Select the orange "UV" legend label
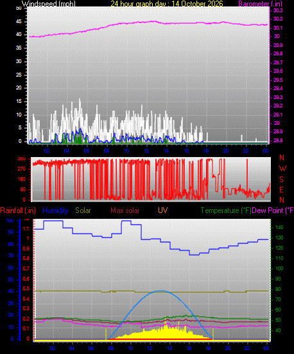The height and width of the screenshot is (354, 294). (x=162, y=210)
